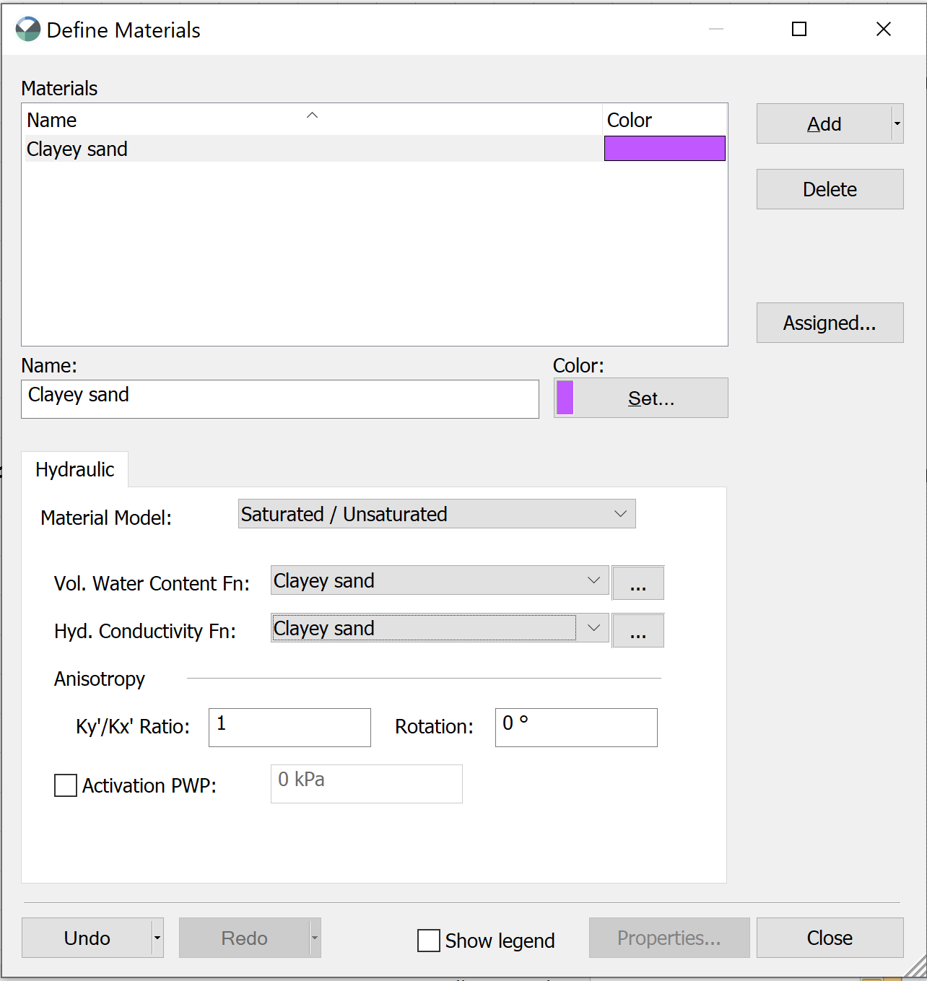Click the Define Materials app icon
927x981 pixels.
point(28,30)
